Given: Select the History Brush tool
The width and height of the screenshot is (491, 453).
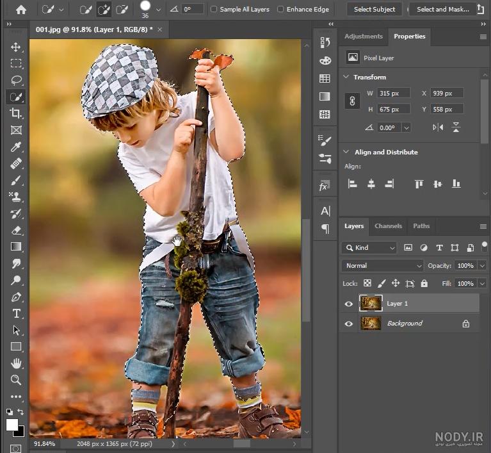Looking at the screenshot, I should point(15,213).
